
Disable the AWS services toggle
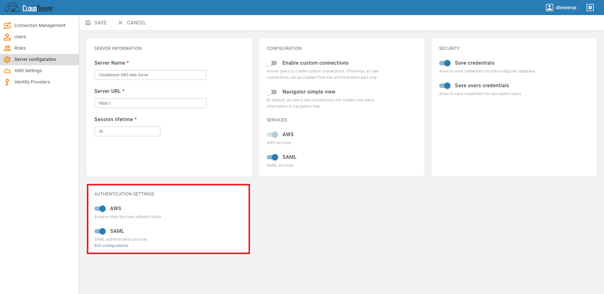[272, 135]
